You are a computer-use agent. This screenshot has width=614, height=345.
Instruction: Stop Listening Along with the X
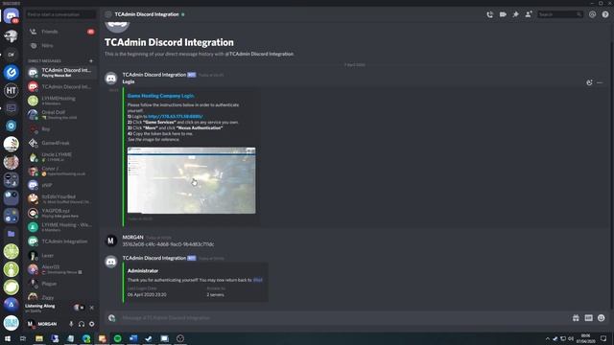pyautogui.click(x=92, y=308)
